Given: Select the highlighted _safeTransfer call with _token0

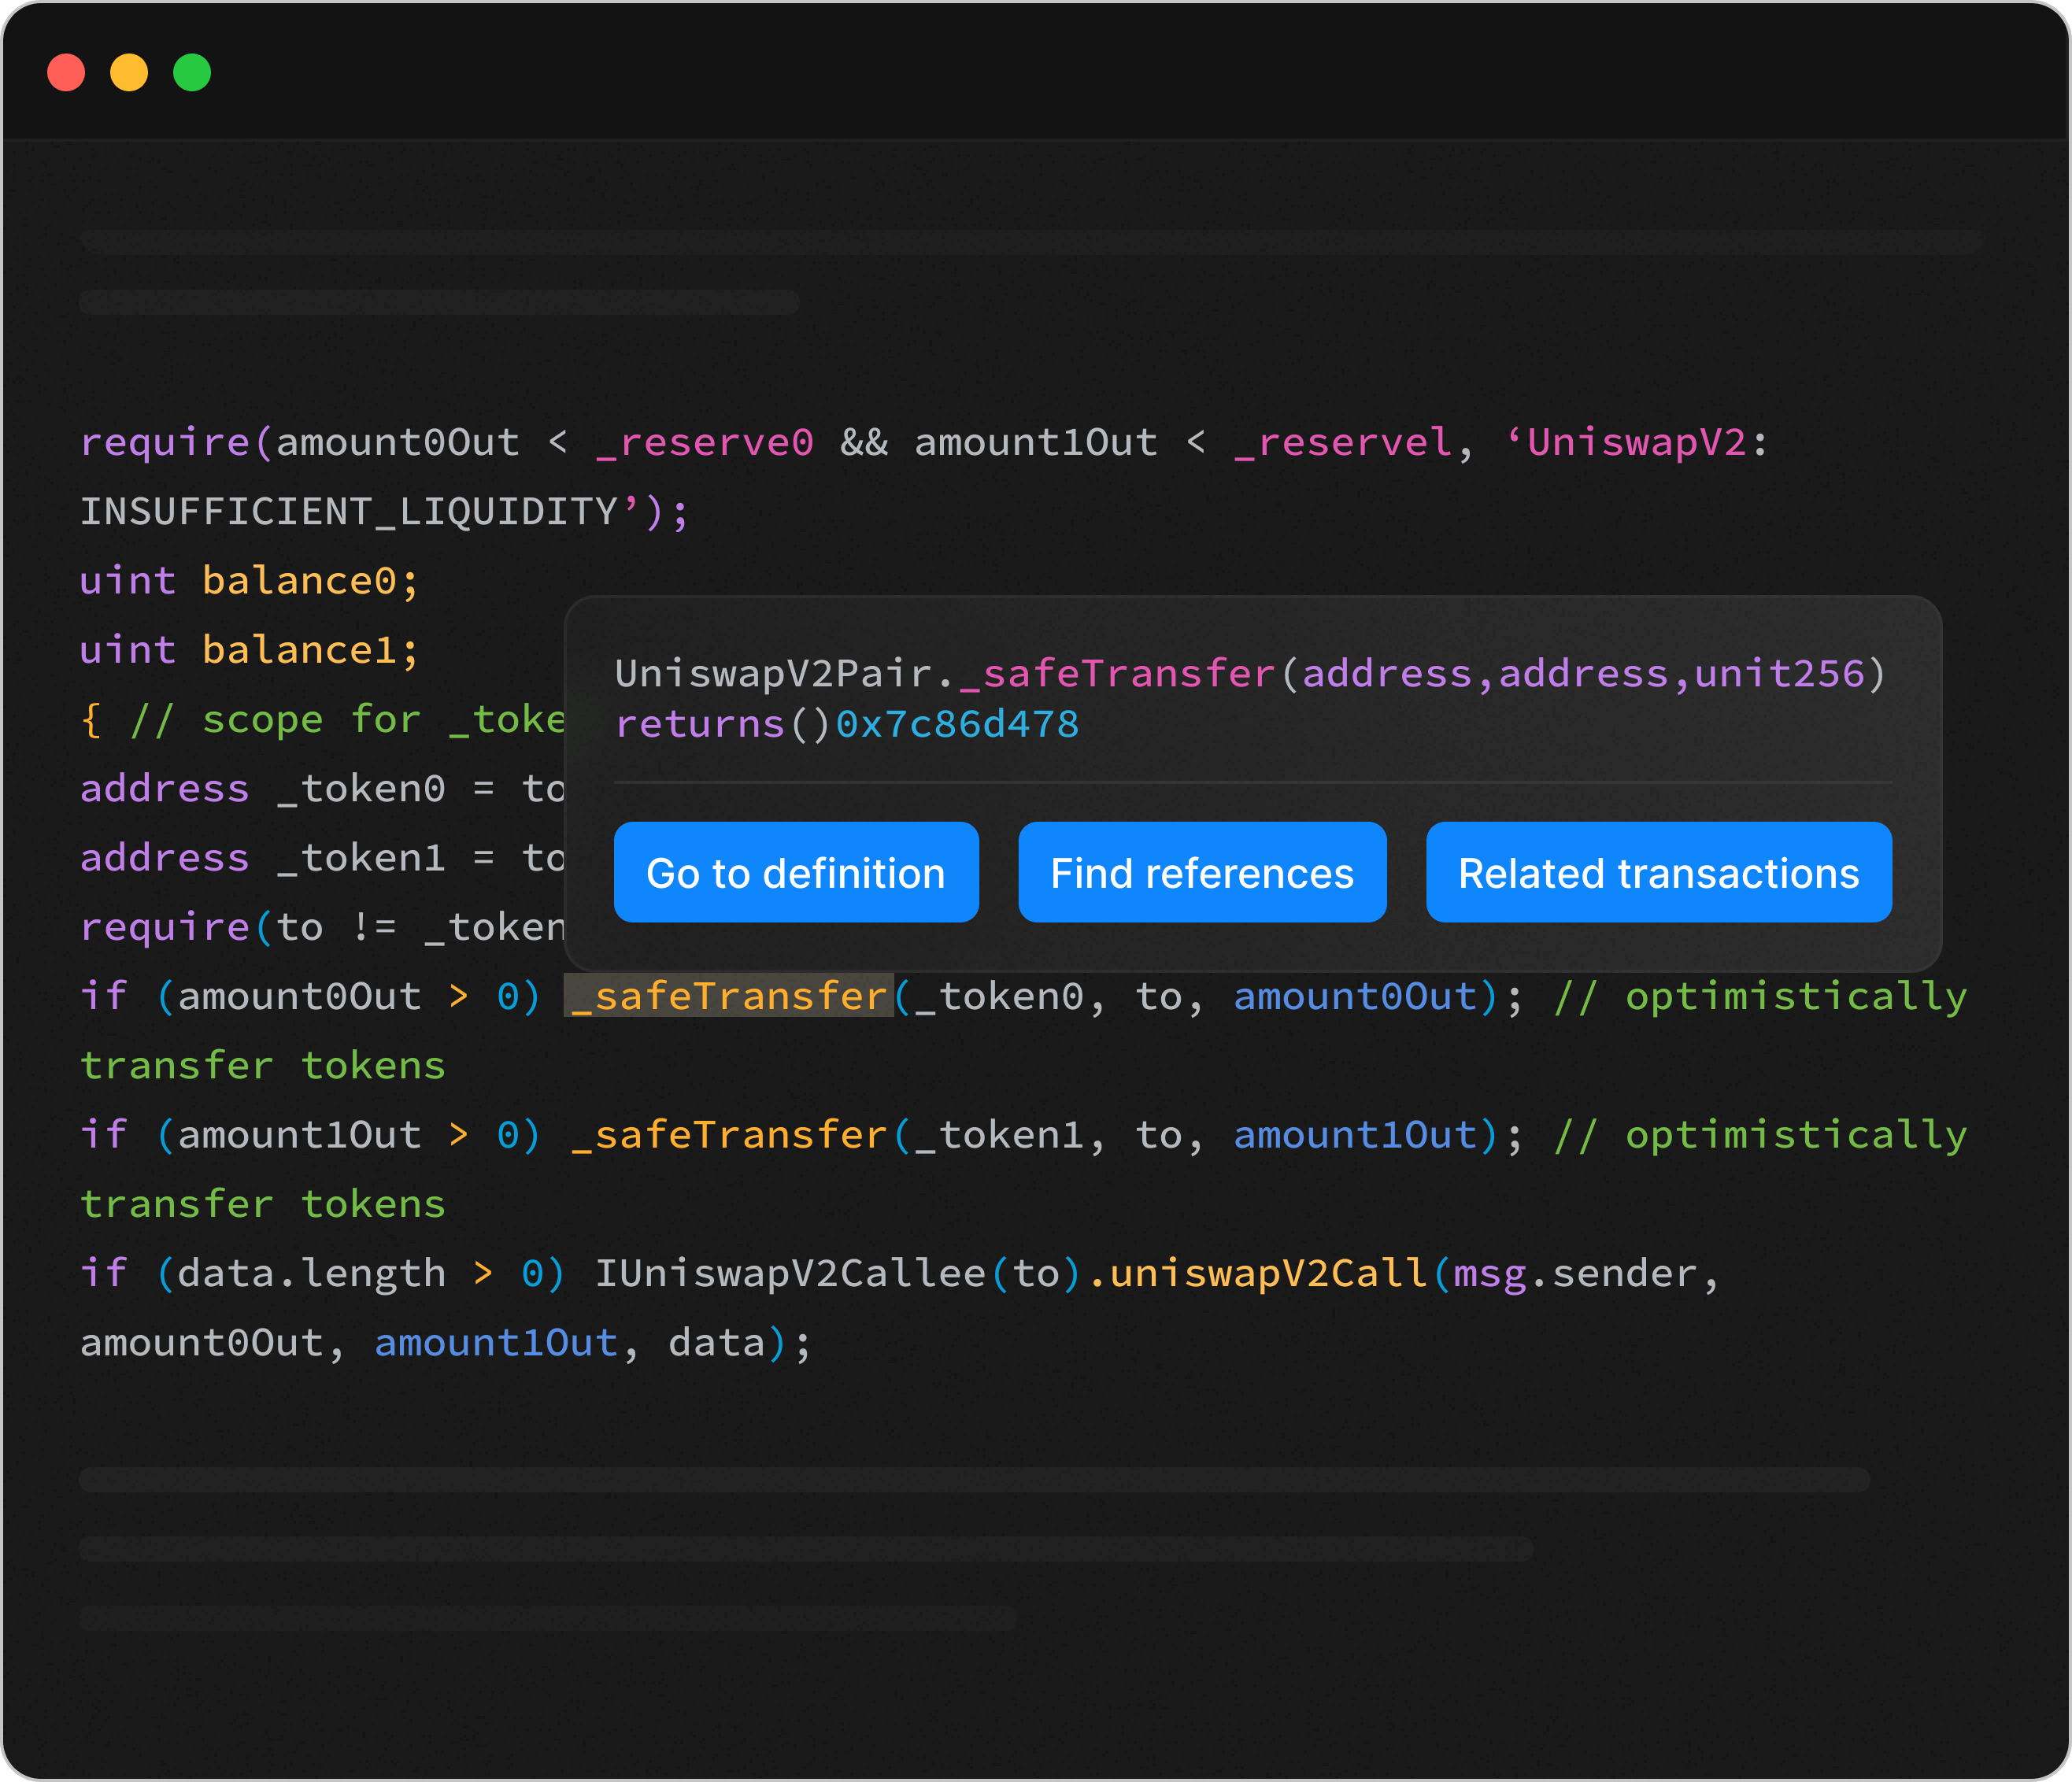Looking at the screenshot, I should click(729, 996).
